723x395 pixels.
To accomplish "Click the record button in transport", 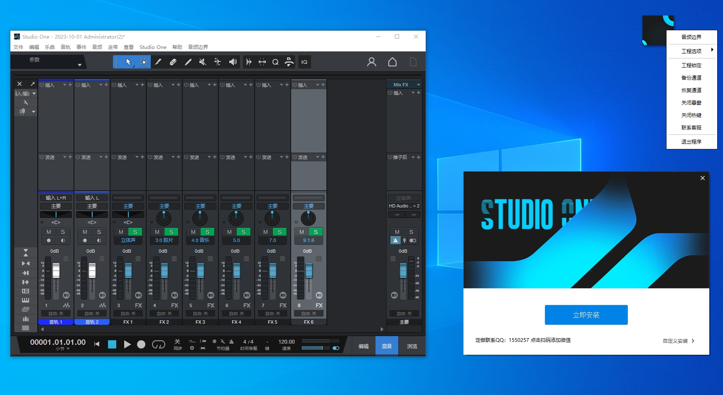I will 141,344.
